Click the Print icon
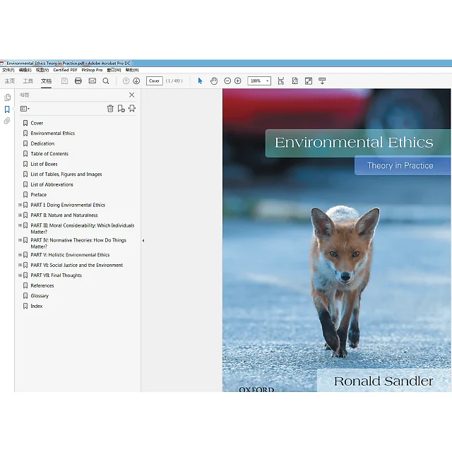The width and height of the screenshot is (452, 452). pos(78,81)
